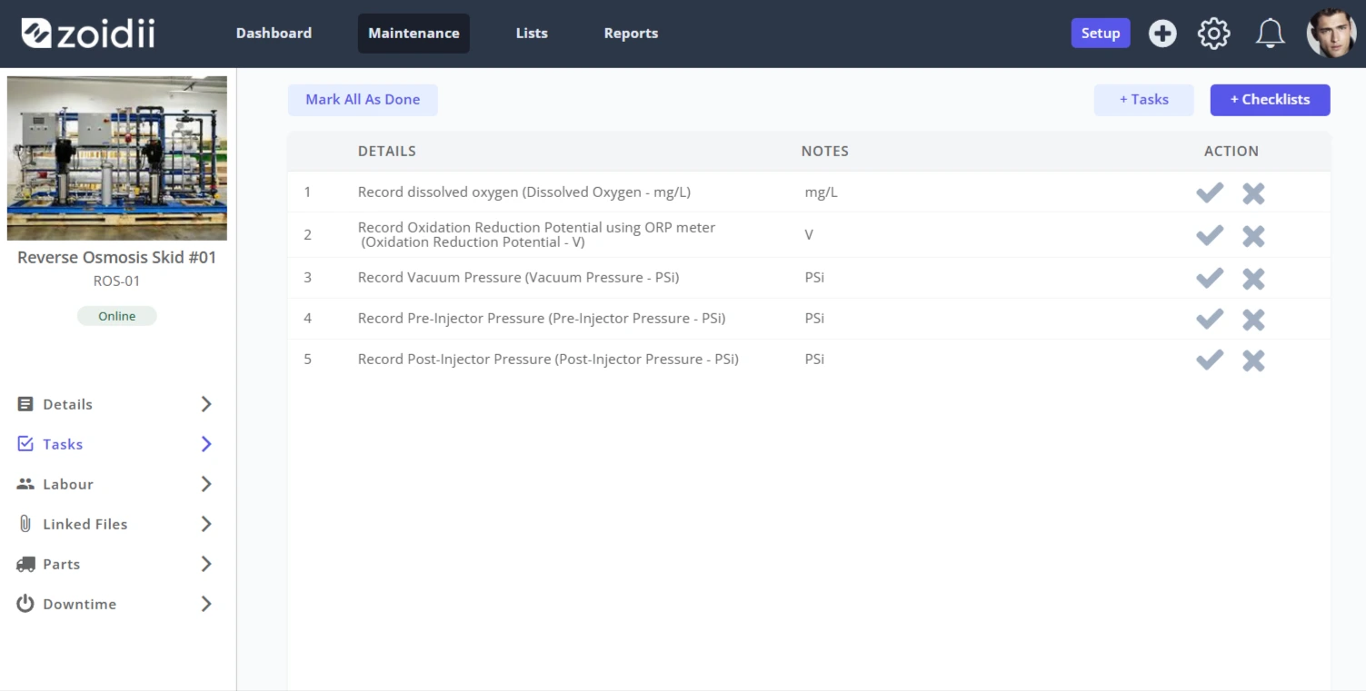Image resolution: width=1366 pixels, height=691 pixels.
Task: Delete the Oxidation Reduction Potential task
Action: [1253, 236]
